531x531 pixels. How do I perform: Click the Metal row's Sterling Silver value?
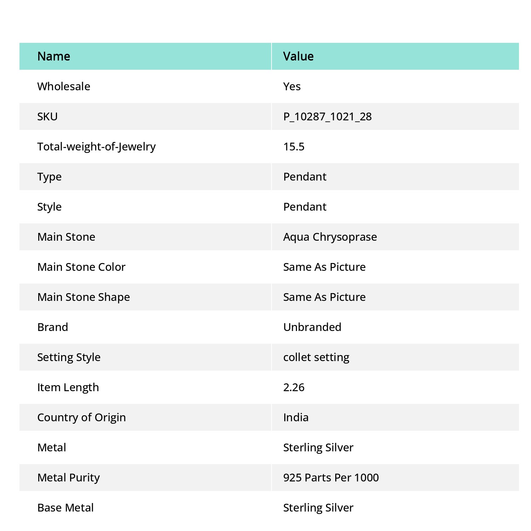coord(318,448)
